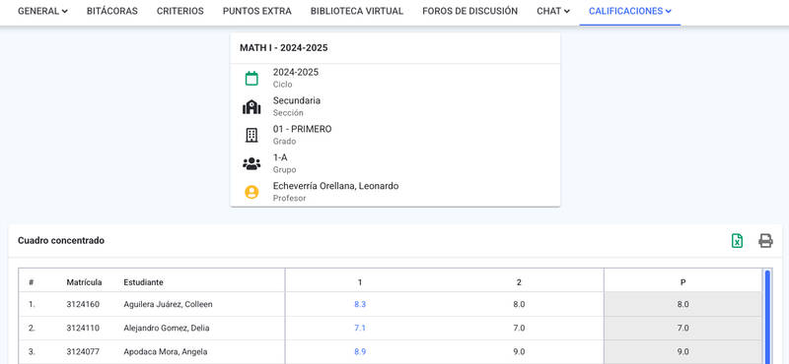789x364 pixels.
Task: Expand the CALIFICACIONES dropdown
Action: click(630, 11)
